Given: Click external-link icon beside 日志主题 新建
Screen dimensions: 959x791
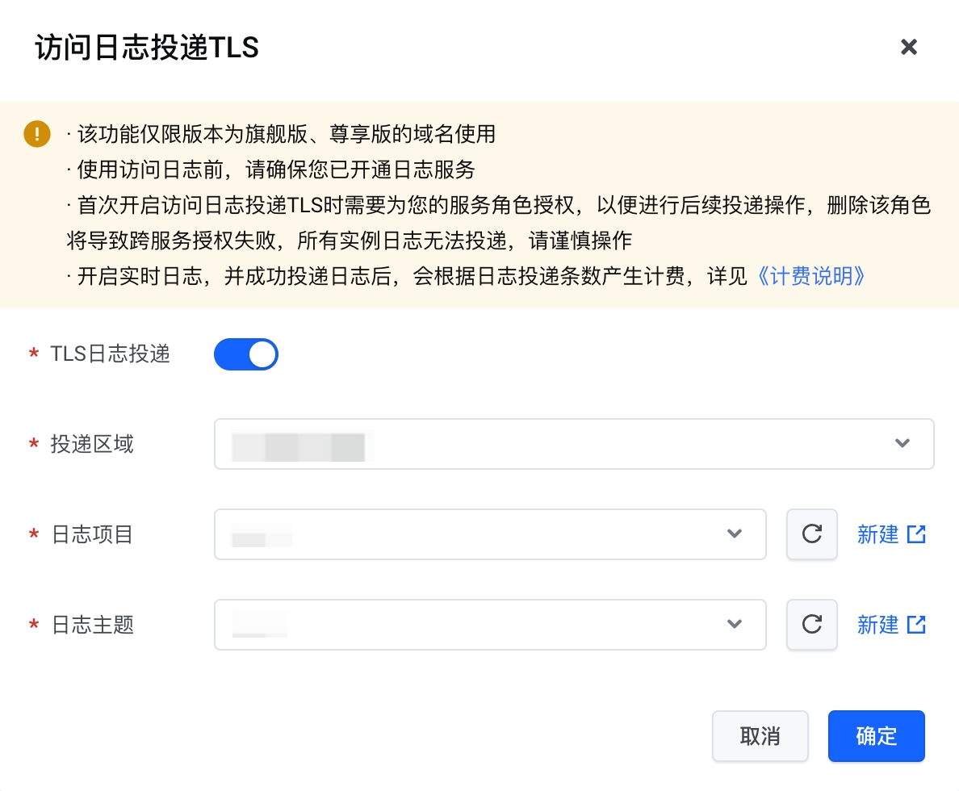Looking at the screenshot, I should coord(916,625).
